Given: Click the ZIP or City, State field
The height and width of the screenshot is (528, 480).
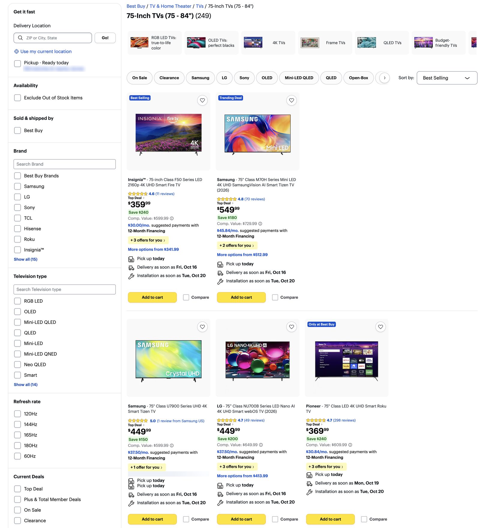Looking at the screenshot, I should coord(53,38).
